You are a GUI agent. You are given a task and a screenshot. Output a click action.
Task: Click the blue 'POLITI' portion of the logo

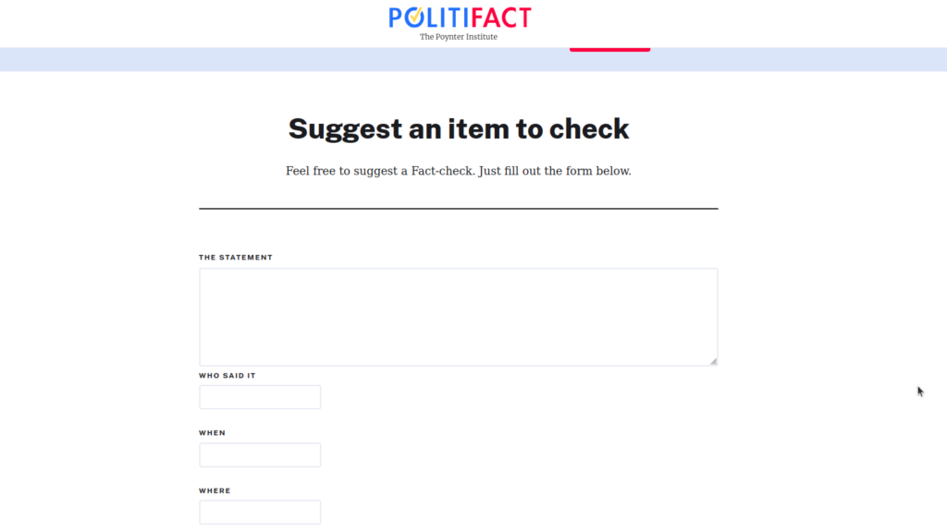pos(428,16)
